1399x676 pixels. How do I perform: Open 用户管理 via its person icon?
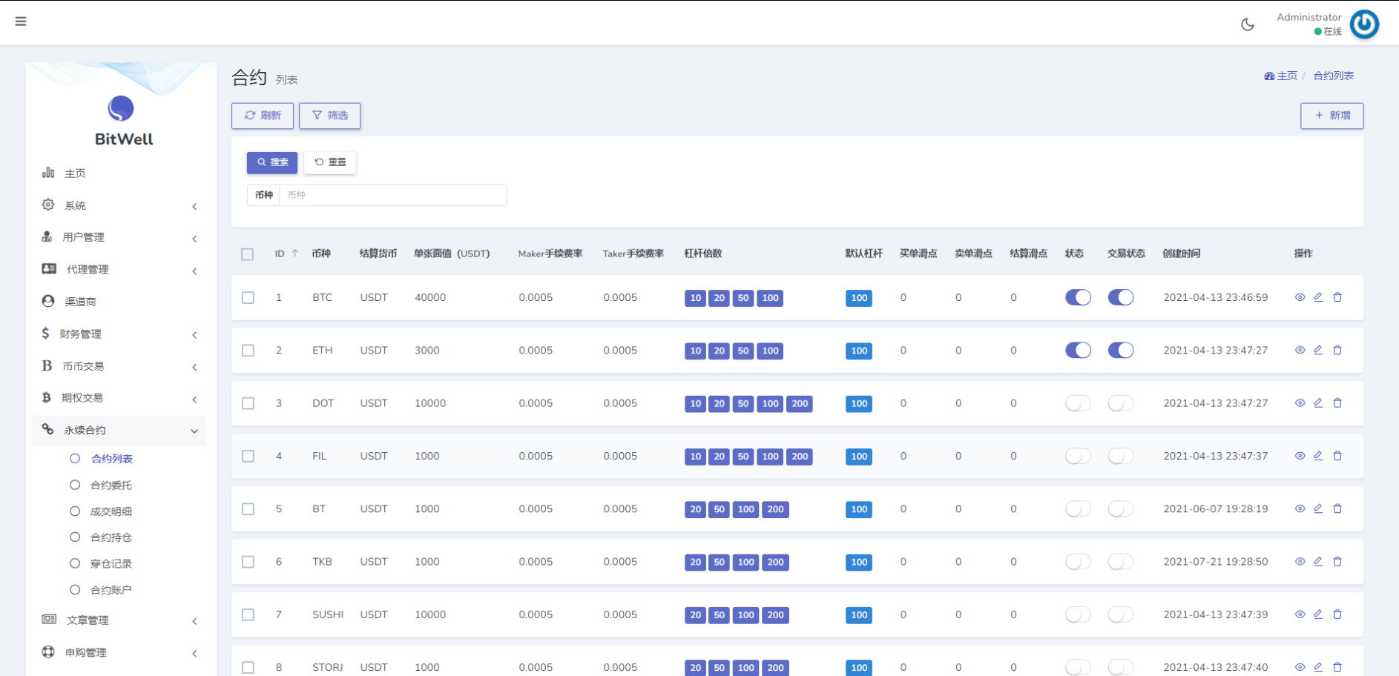(47, 237)
